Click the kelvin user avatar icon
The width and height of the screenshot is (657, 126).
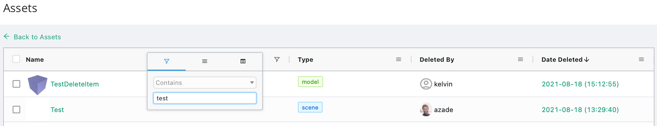click(x=426, y=84)
